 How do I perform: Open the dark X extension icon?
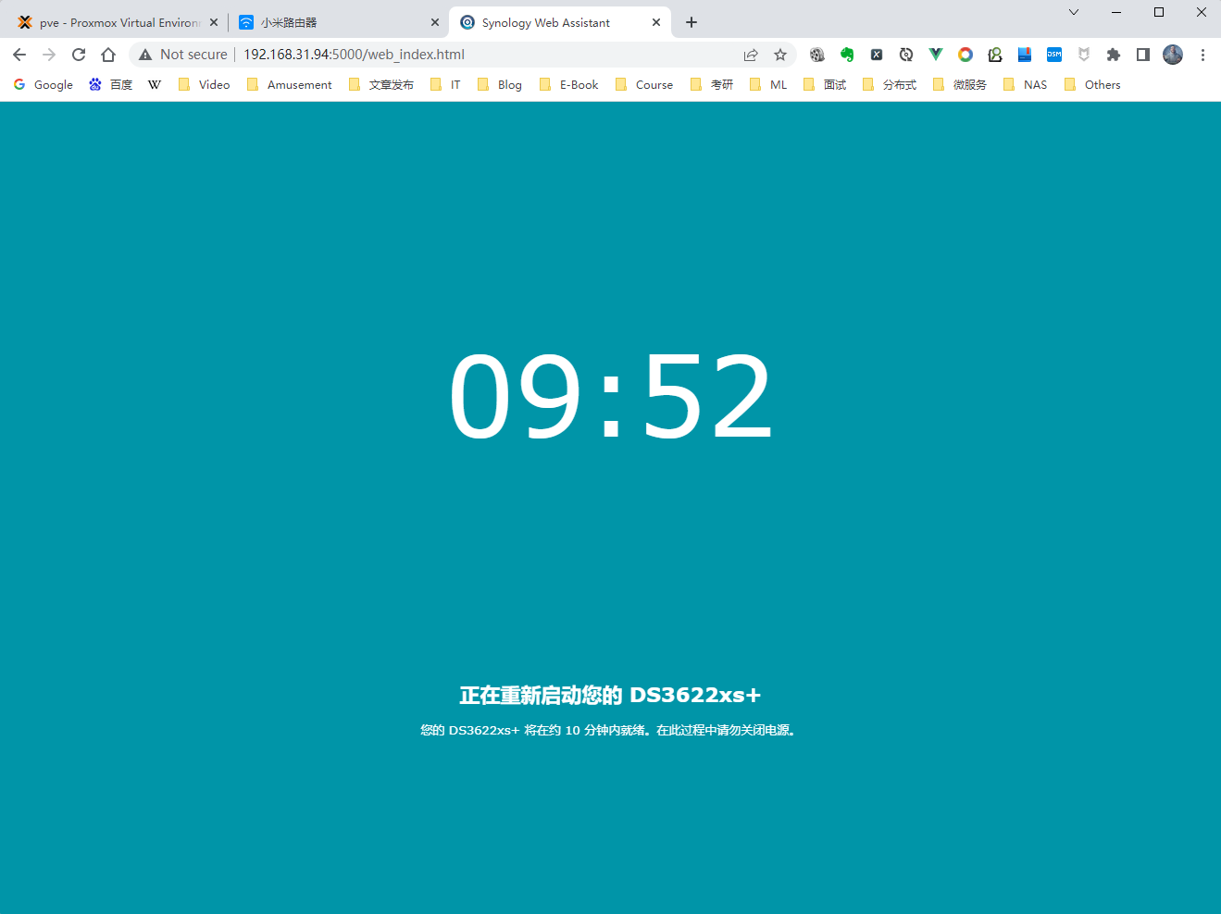coord(876,55)
